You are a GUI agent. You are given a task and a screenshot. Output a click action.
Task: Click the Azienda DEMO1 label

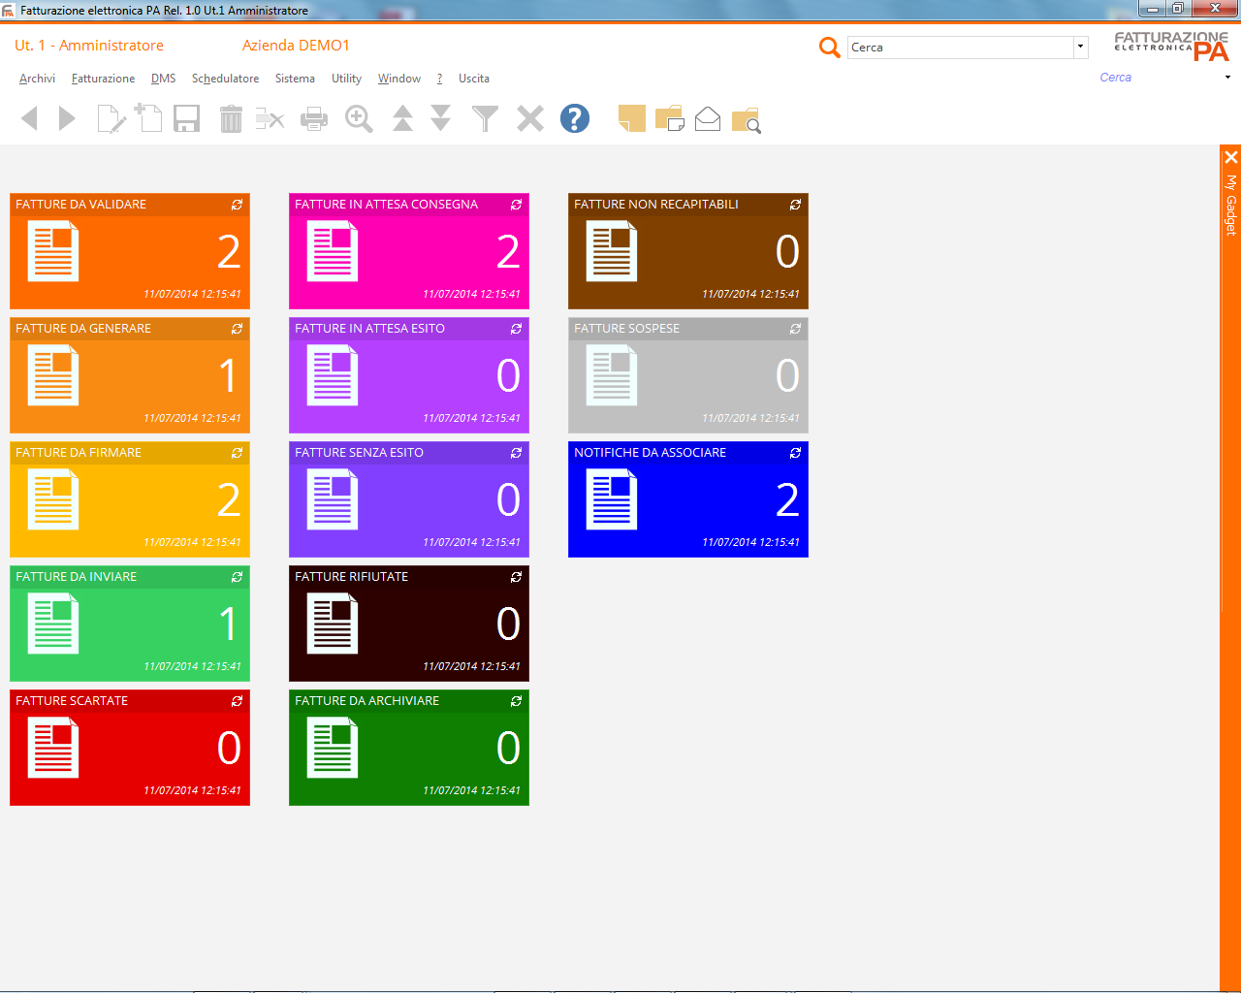click(296, 46)
